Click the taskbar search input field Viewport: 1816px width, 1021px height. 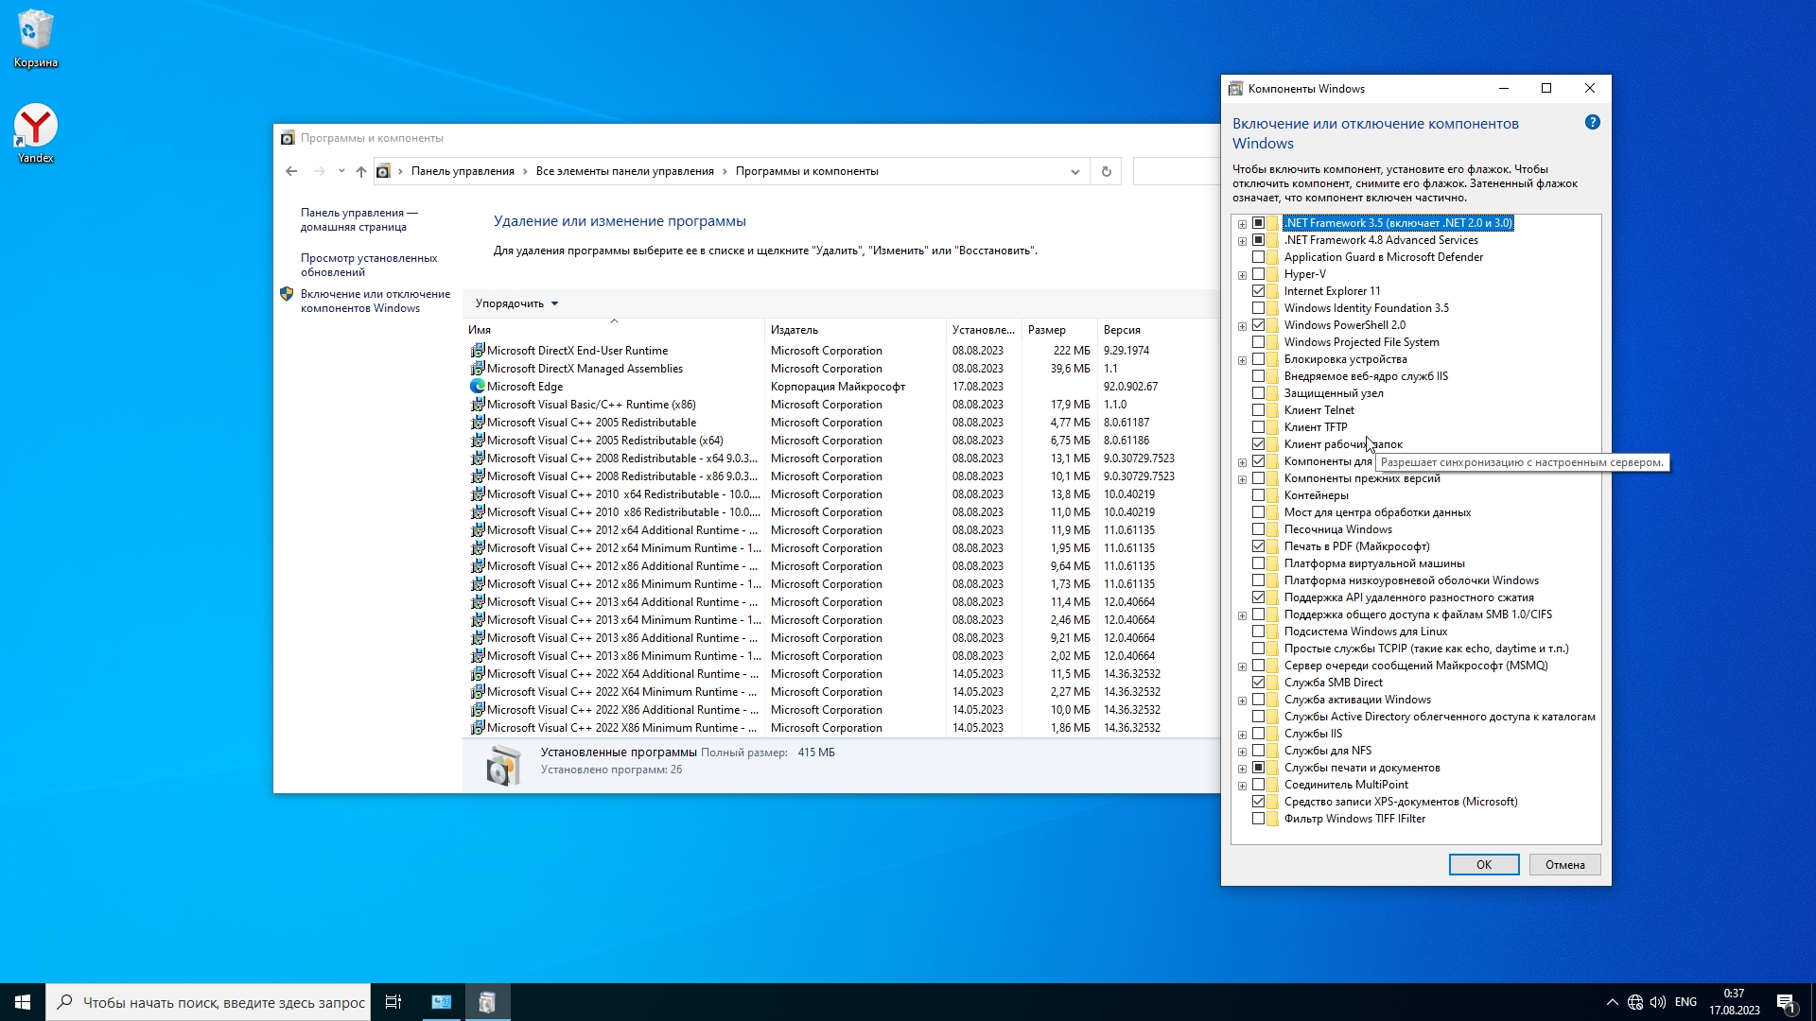click(223, 1002)
